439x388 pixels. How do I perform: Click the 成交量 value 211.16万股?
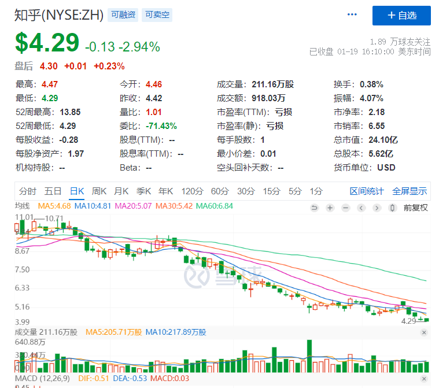(x=272, y=84)
